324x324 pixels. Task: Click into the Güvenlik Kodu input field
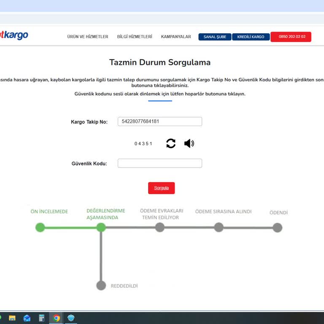(160, 163)
